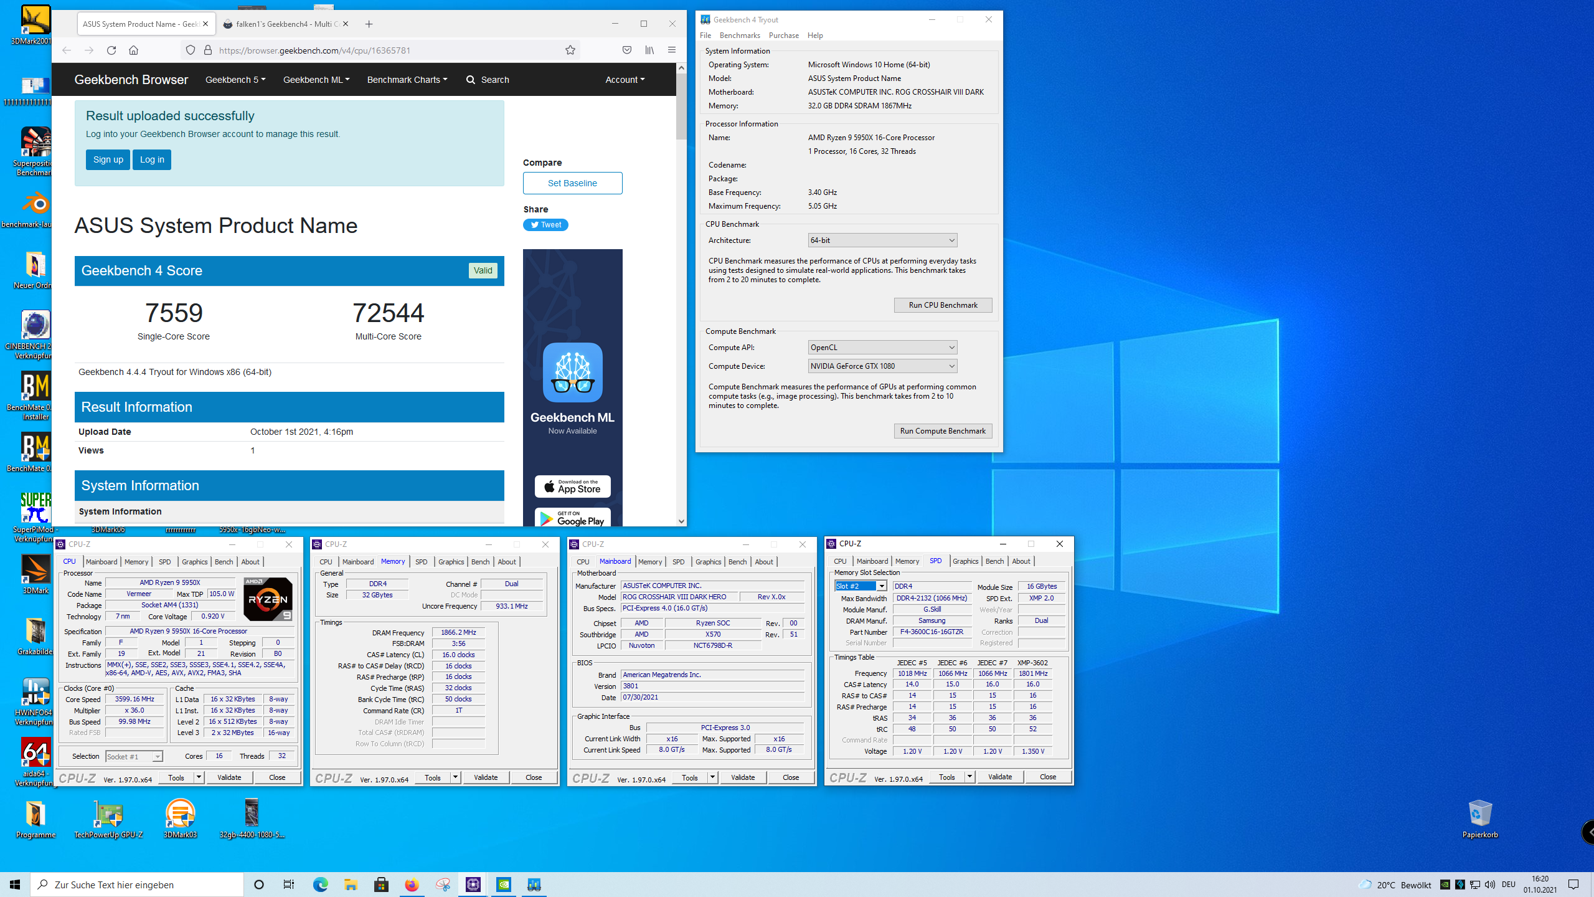Open Task View on taskbar
The width and height of the screenshot is (1594, 897).
[x=289, y=885]
